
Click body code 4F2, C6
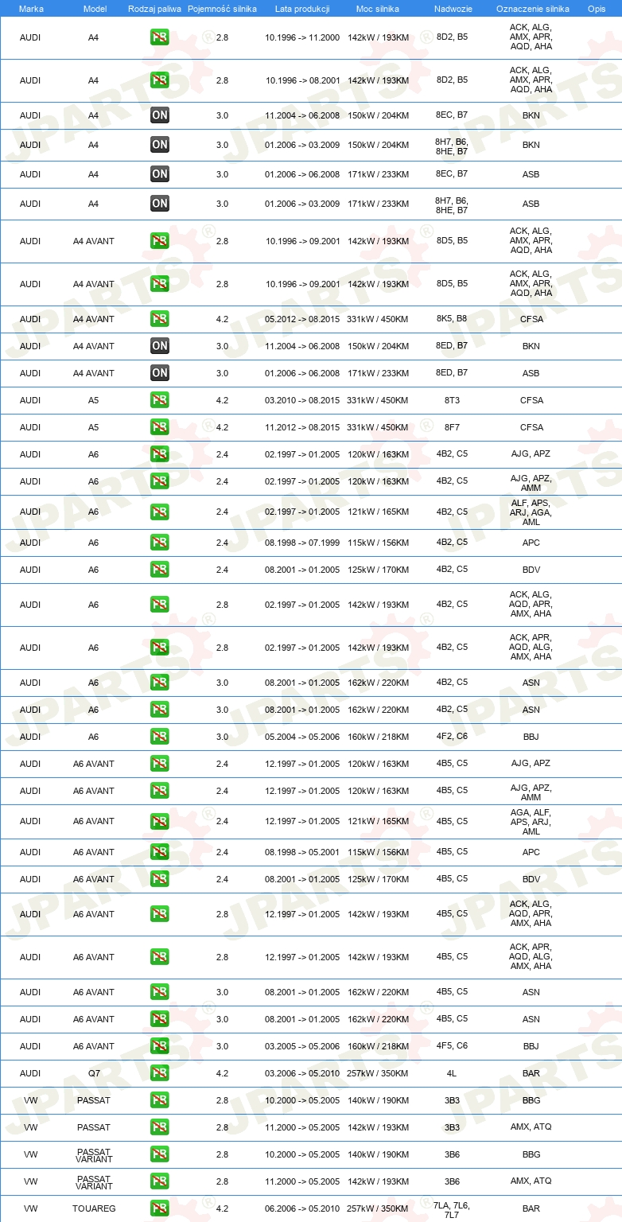[x=452, y=736]
